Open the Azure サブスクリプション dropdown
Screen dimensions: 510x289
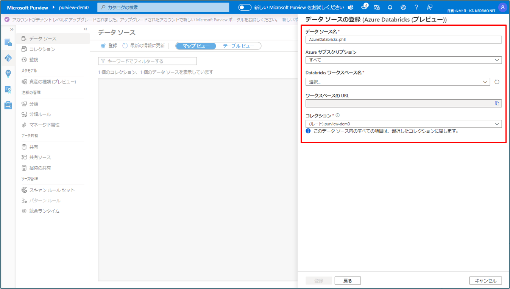pyautogui.click(x=404, y=60)
